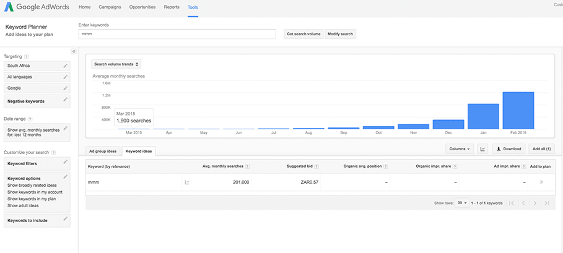Click pencil icon next to All languages
This screenshot has height=253, width=563.
point(65,77)
